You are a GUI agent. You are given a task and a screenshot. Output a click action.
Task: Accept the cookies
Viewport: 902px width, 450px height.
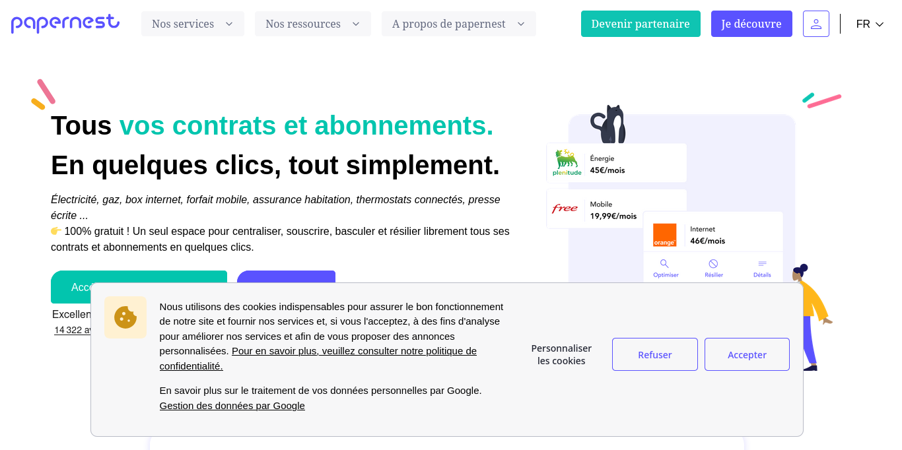(747, 354)
